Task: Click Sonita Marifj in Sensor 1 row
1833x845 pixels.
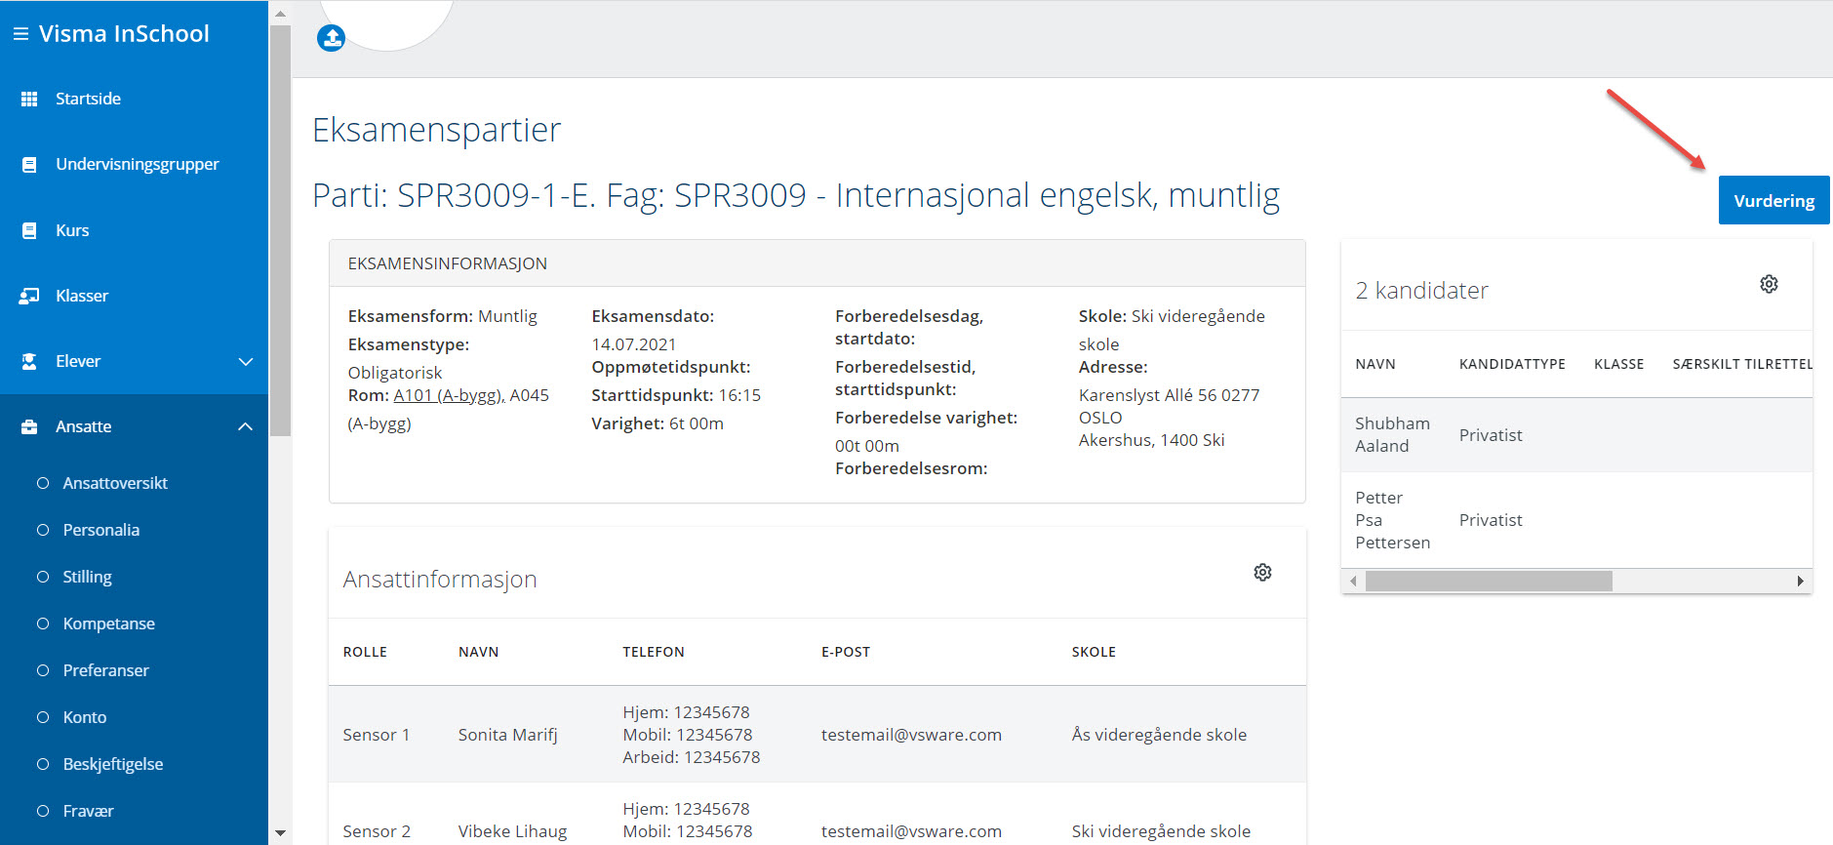Action: [x=508, y=735]
